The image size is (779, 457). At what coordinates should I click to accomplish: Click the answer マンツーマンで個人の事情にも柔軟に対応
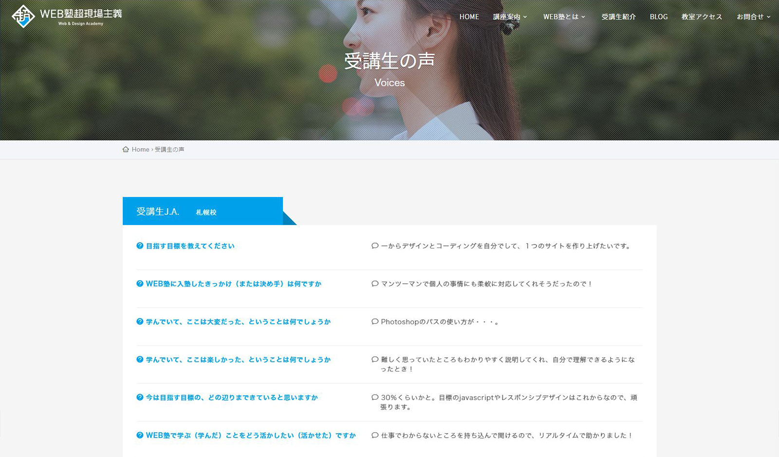(487, 284)
